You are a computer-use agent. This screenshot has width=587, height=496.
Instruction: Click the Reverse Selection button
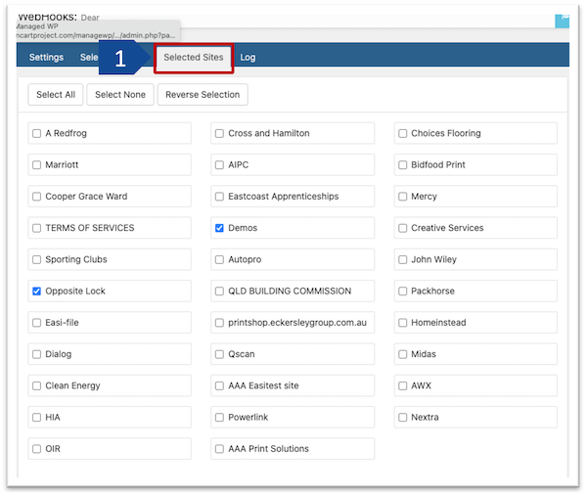point(203,95)
